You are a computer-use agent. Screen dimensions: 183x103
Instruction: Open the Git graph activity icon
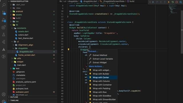click(4, 57)
